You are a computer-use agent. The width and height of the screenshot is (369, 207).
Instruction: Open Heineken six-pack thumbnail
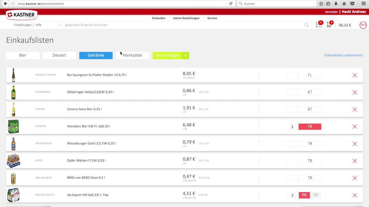[13, 126]
